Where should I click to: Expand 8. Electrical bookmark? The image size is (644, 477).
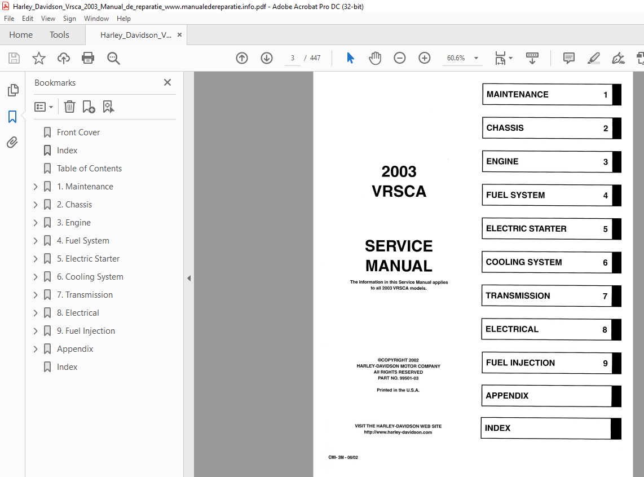pyautogui.click(x=36, y=313)
